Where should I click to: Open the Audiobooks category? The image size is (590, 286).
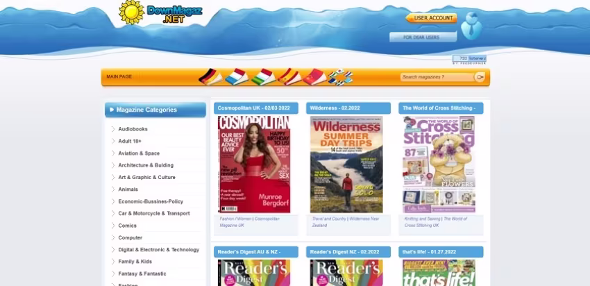point(133,129)
